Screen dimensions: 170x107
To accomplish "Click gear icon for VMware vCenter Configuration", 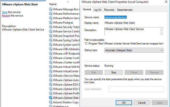I will (x=50, y=58).
